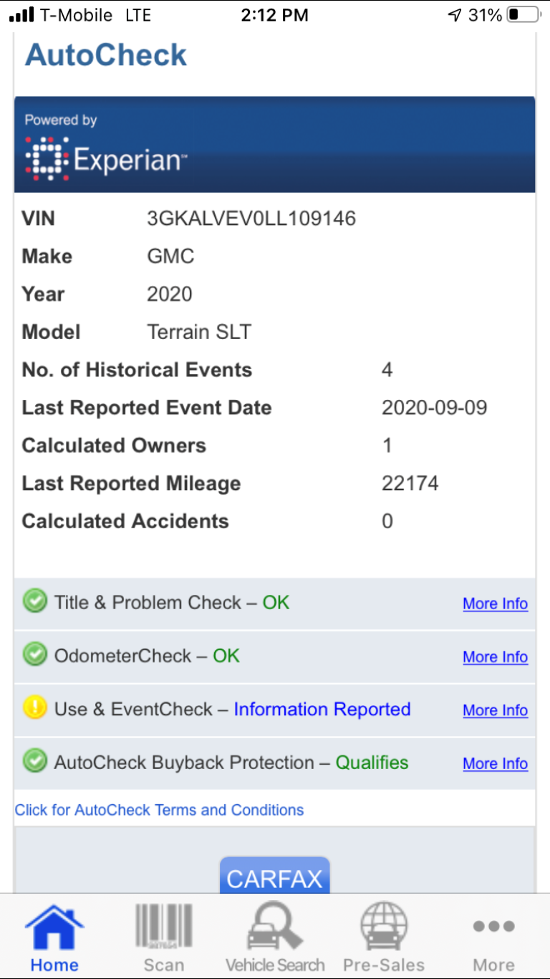The image size is (550, 979).
Task: Tap the Calculated Owners label
Action: pos(114,445)
